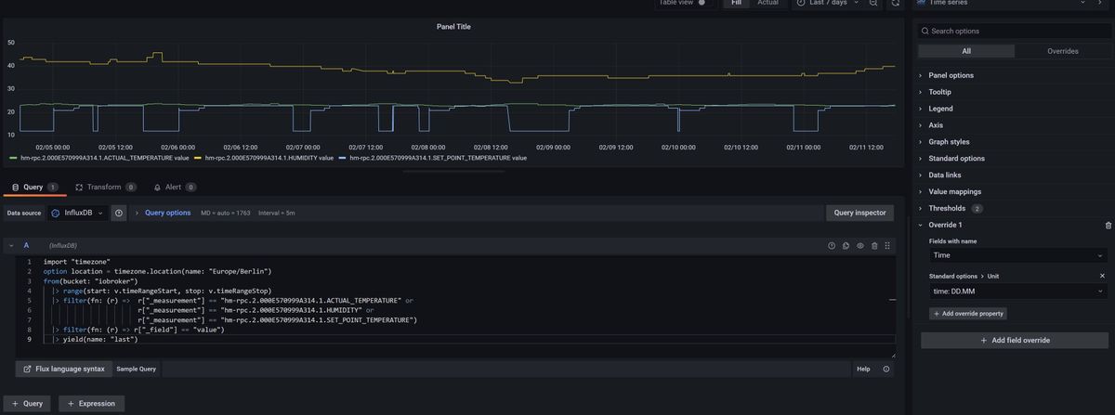Click the HUMIDITY series color in legend
Viewport: 1115px width, 415px height.
click(x=199, y=158)
